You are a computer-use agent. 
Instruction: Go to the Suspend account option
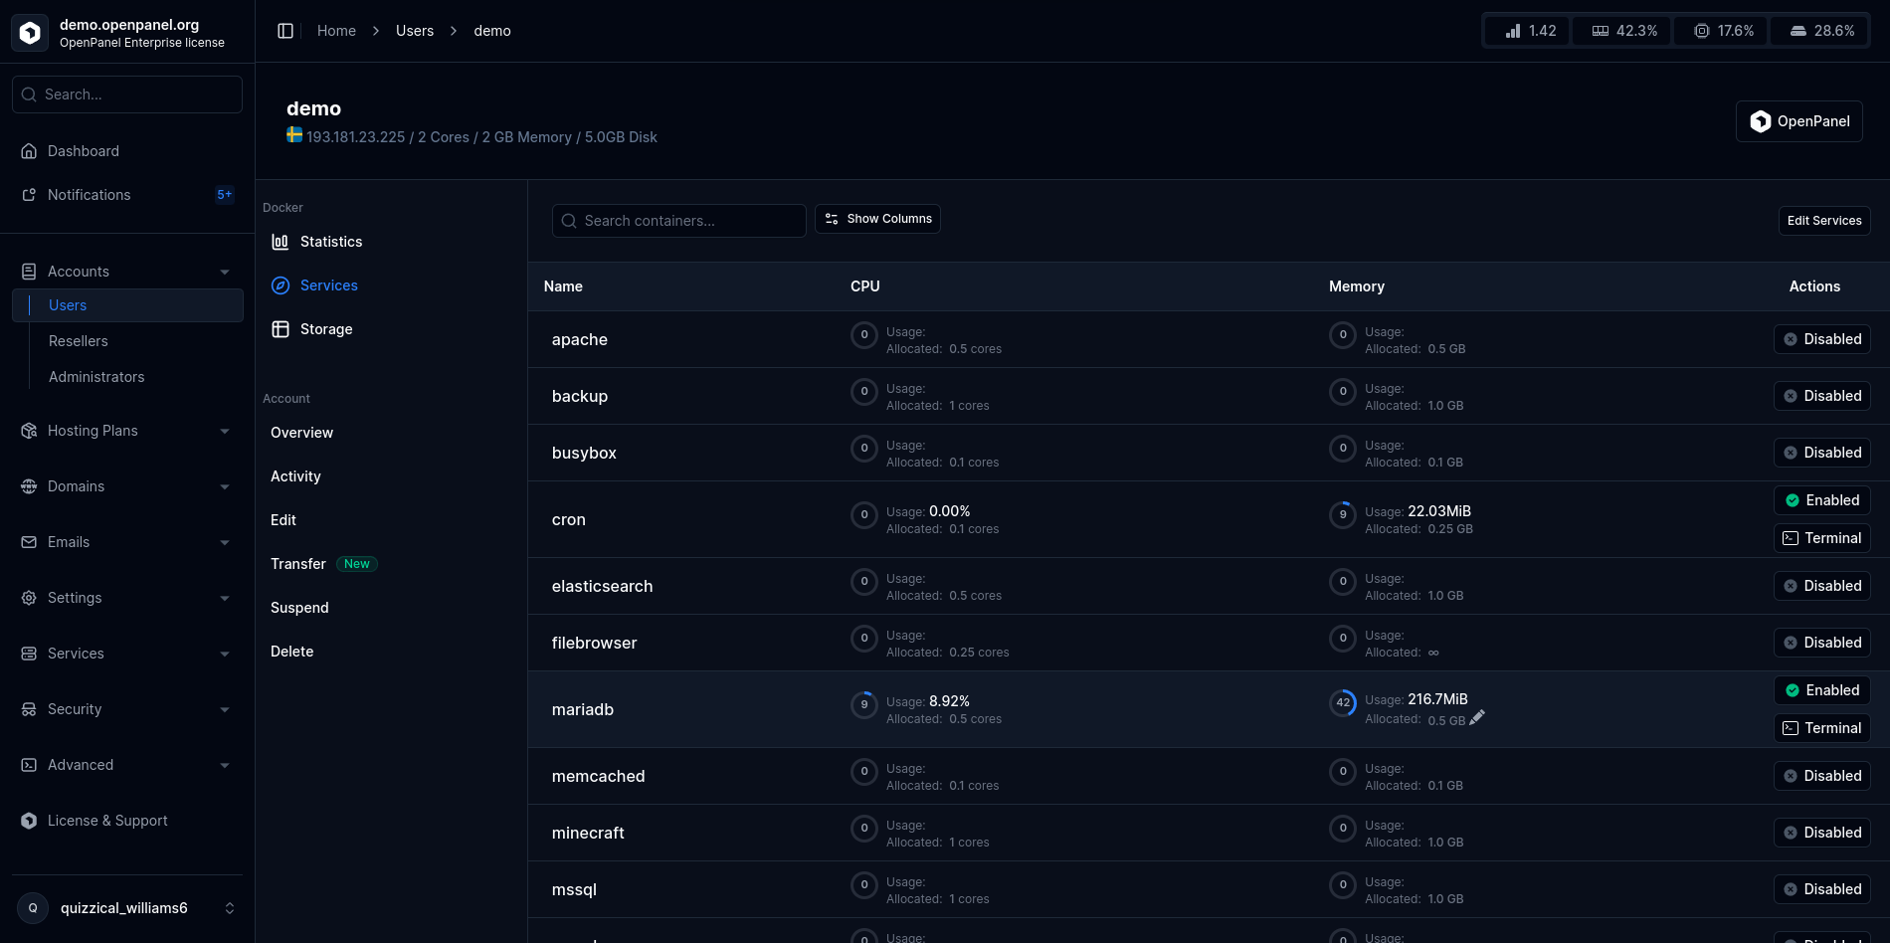[299, 608]
